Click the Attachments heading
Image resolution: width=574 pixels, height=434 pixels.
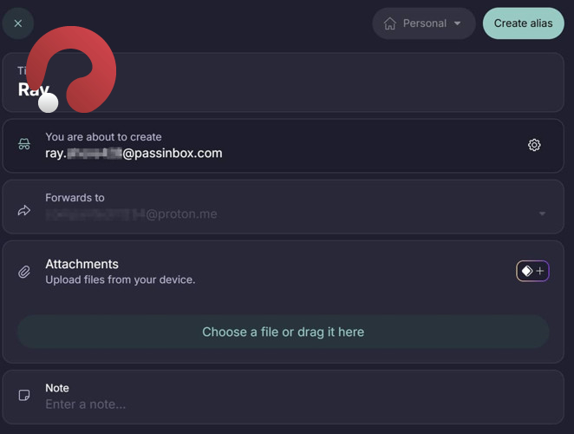(x=82, y=264)
